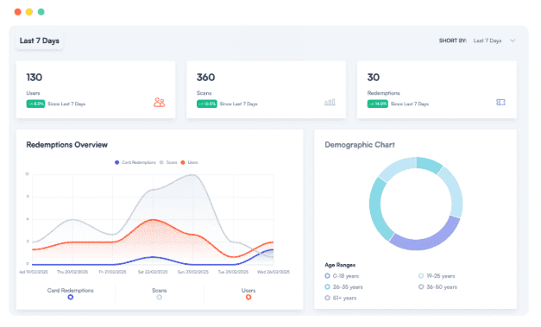The width and height of the screenshot is (541, 327).
Task: Toggle the Scans legend dot above the chart
Action: pos(161,162)
